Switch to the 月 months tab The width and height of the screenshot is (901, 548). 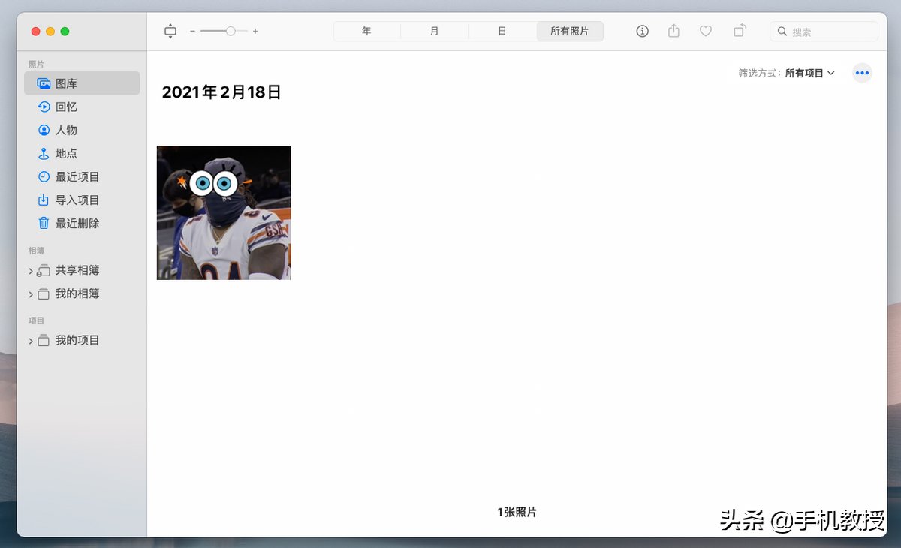(x=434, y=31)
